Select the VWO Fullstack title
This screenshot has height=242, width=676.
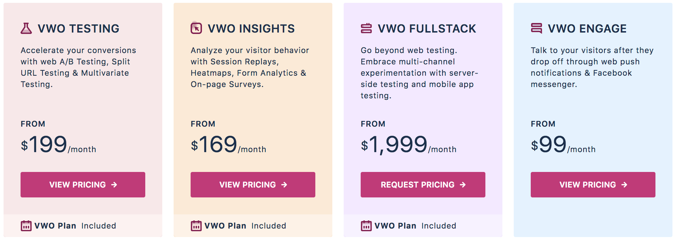[427, 29]
